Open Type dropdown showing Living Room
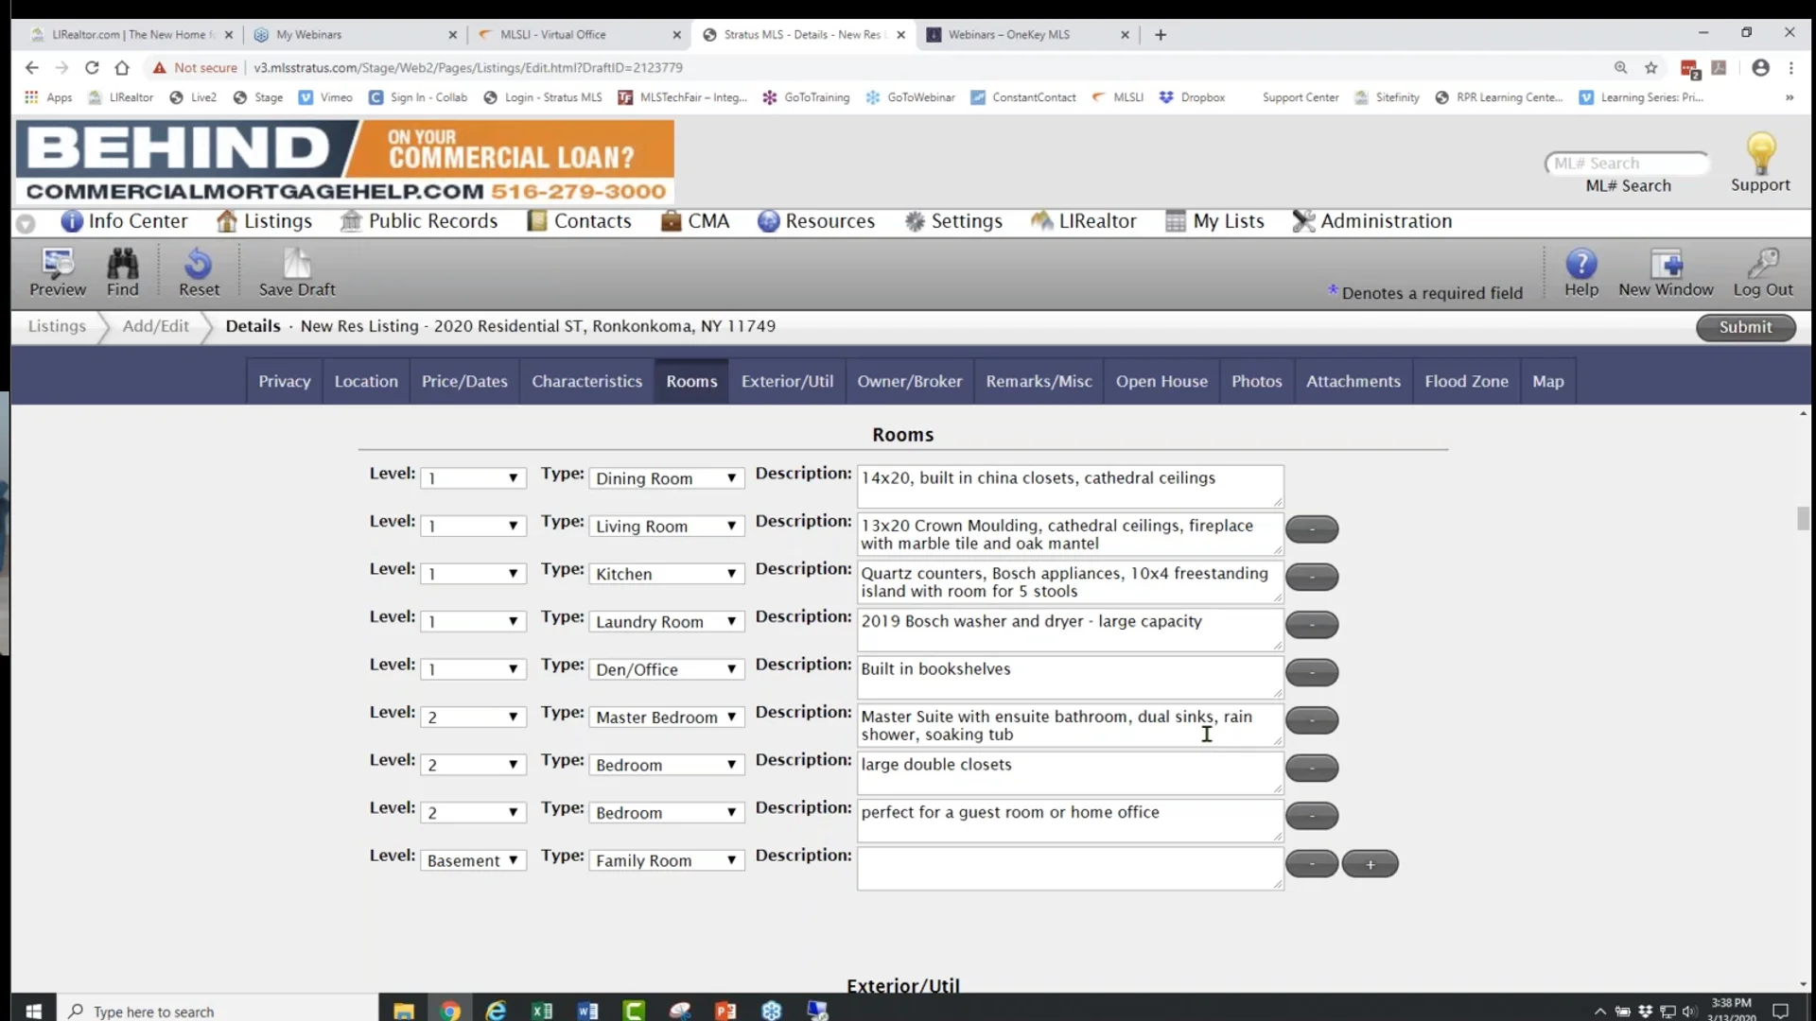Image resolution: width=1816 pixels, height=1021 pixels. (x=666, y=527)
